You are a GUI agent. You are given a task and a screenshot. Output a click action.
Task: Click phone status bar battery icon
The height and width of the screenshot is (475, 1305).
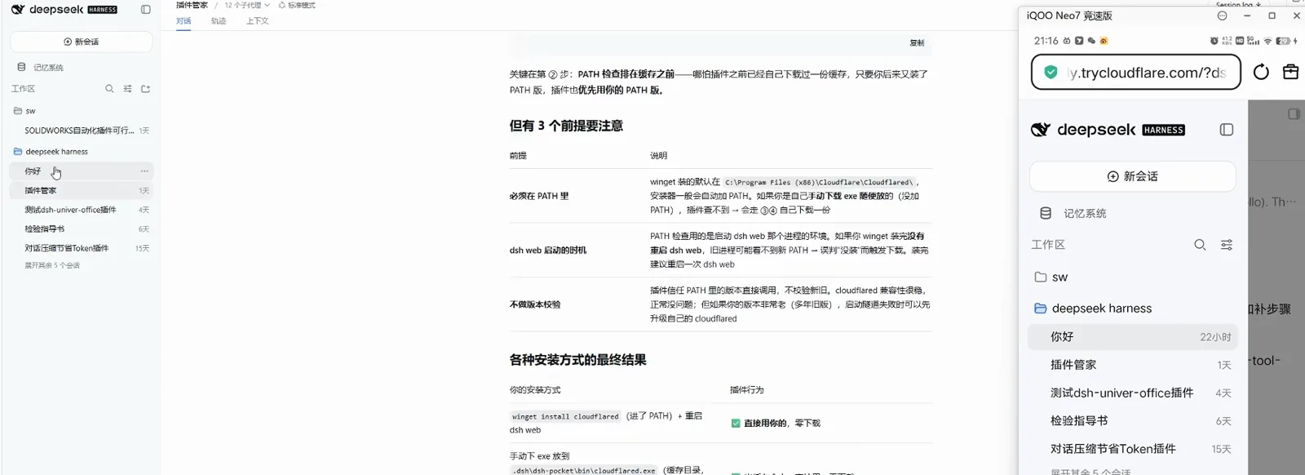[x=1283, y=41]
